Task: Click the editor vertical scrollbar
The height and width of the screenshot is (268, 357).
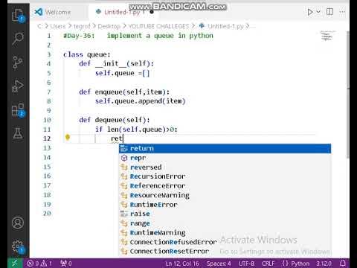Action: (348, 95)
